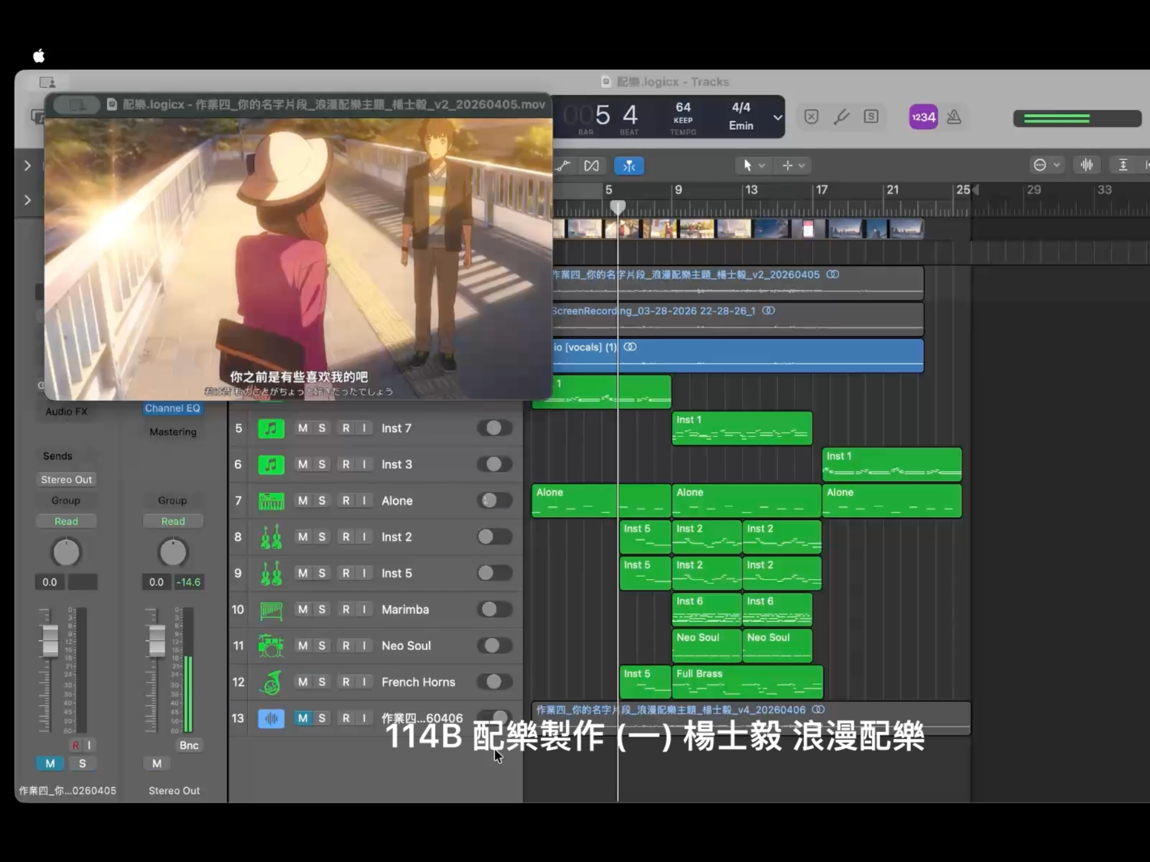
Task: Open the Apple menu
Action: tap(39, 56)
